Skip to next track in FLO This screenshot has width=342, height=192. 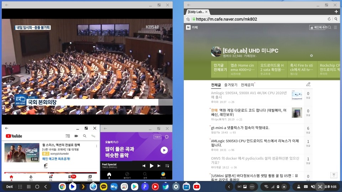[159, 166]
